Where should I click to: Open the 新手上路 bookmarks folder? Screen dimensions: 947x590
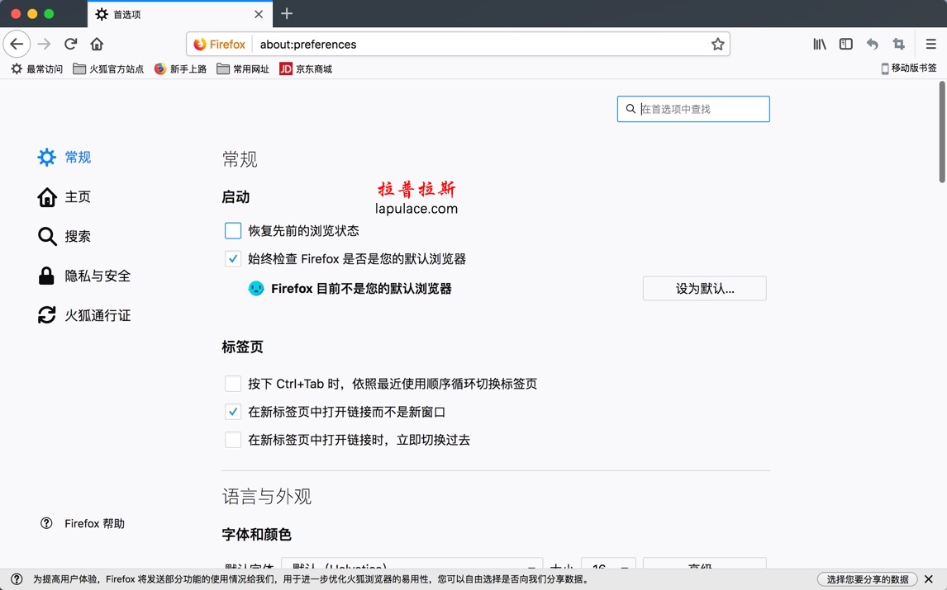click(180, 69)
